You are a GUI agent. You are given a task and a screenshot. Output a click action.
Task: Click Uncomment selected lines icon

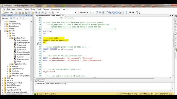pyautogui.click(x=126, y=12)
